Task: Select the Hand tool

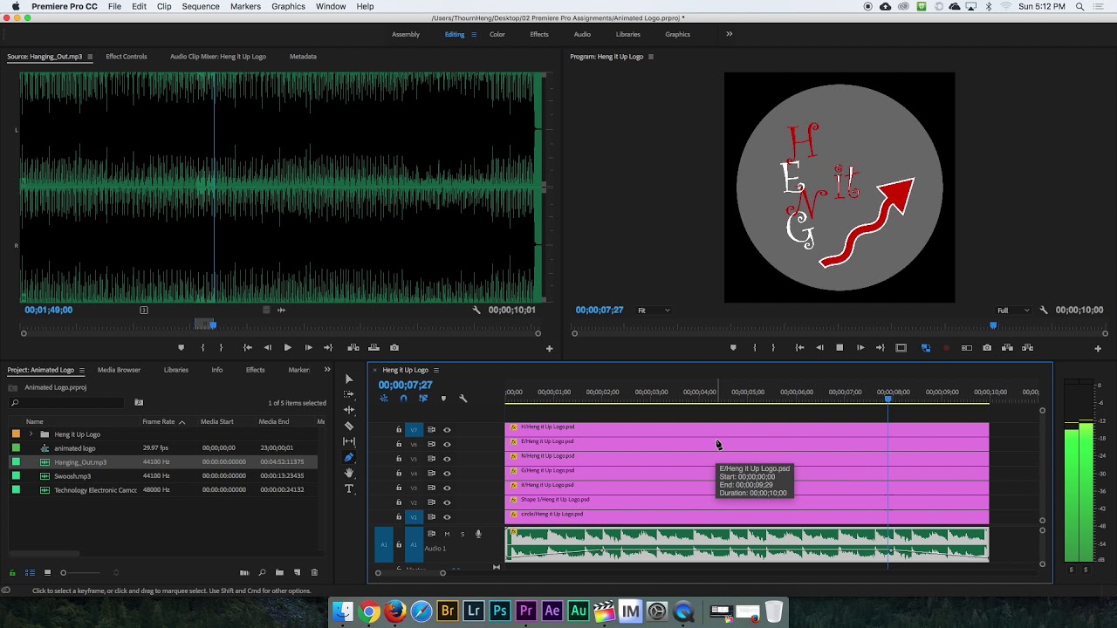Action: point(349,473)
